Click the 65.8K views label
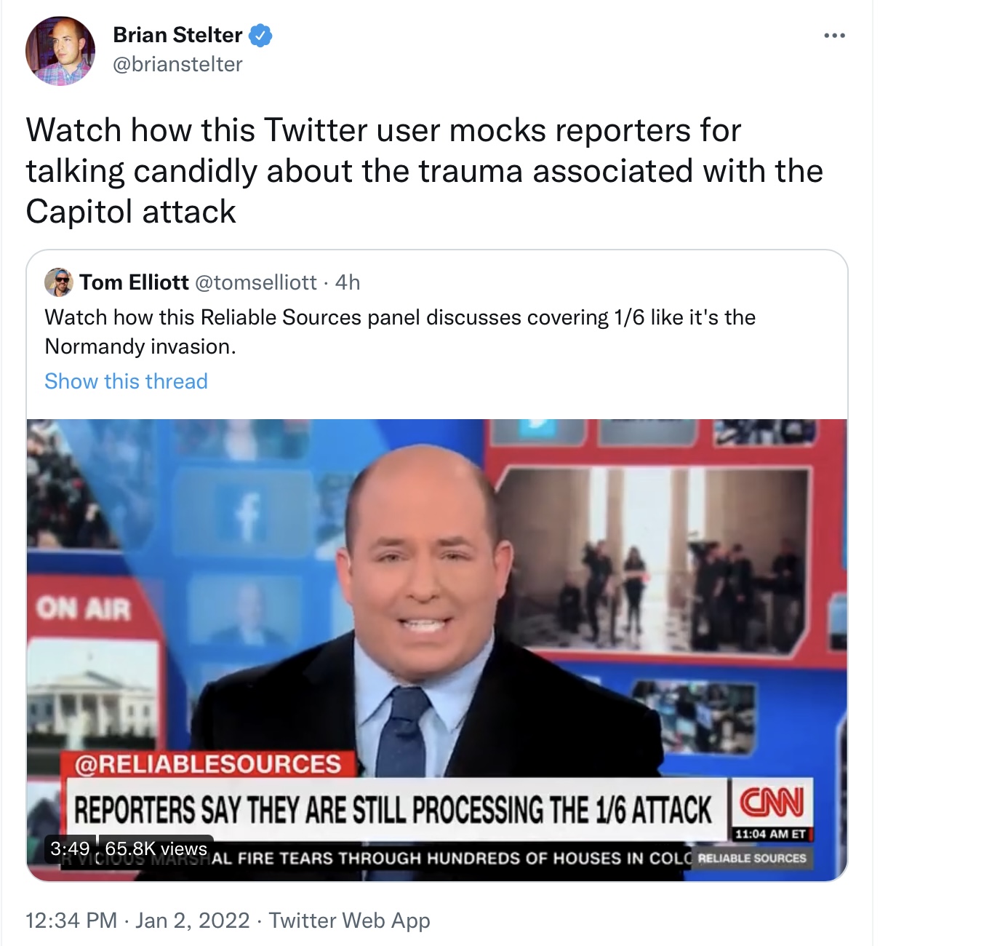This screenshot has width=992, height=946. (x=156, y=848)
